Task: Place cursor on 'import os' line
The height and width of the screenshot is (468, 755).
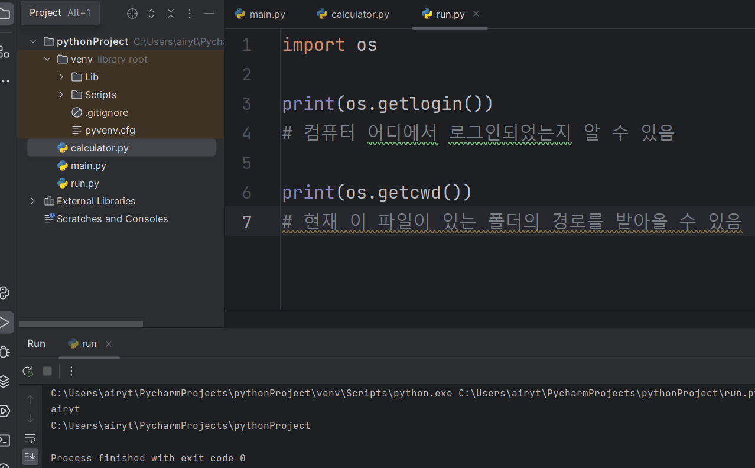Action: [330, 45]
